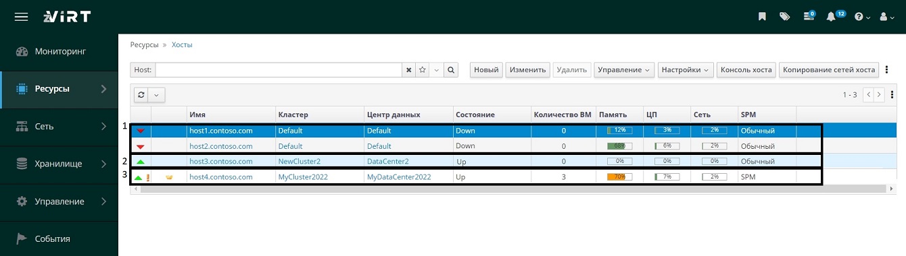The height and width of the screenshot is (256, 906).
Task: Open the Управление toolbar dropdown
Action: tap(625, 70)
